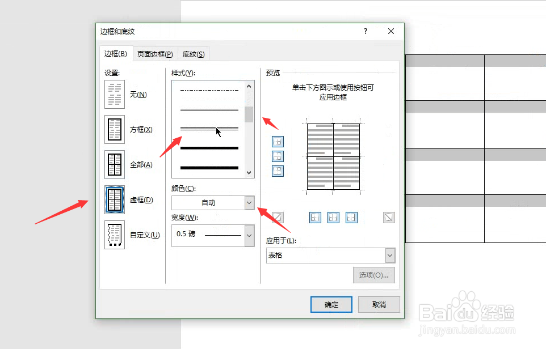Select the dash-dot line style

(x=209, y=90)
